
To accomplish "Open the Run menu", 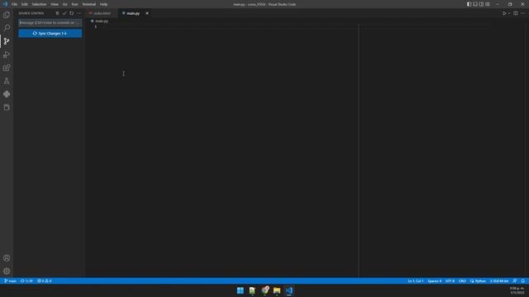I will (x=75, y=4).
